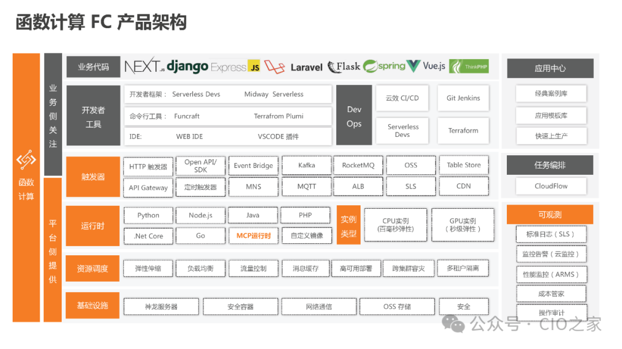Click the API Gateway box
The image size is (622, 349).
[x=149, y=188]
